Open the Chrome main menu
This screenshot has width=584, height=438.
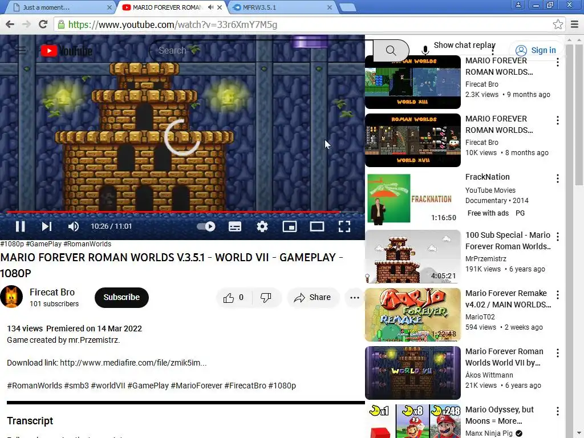point(574,25)
